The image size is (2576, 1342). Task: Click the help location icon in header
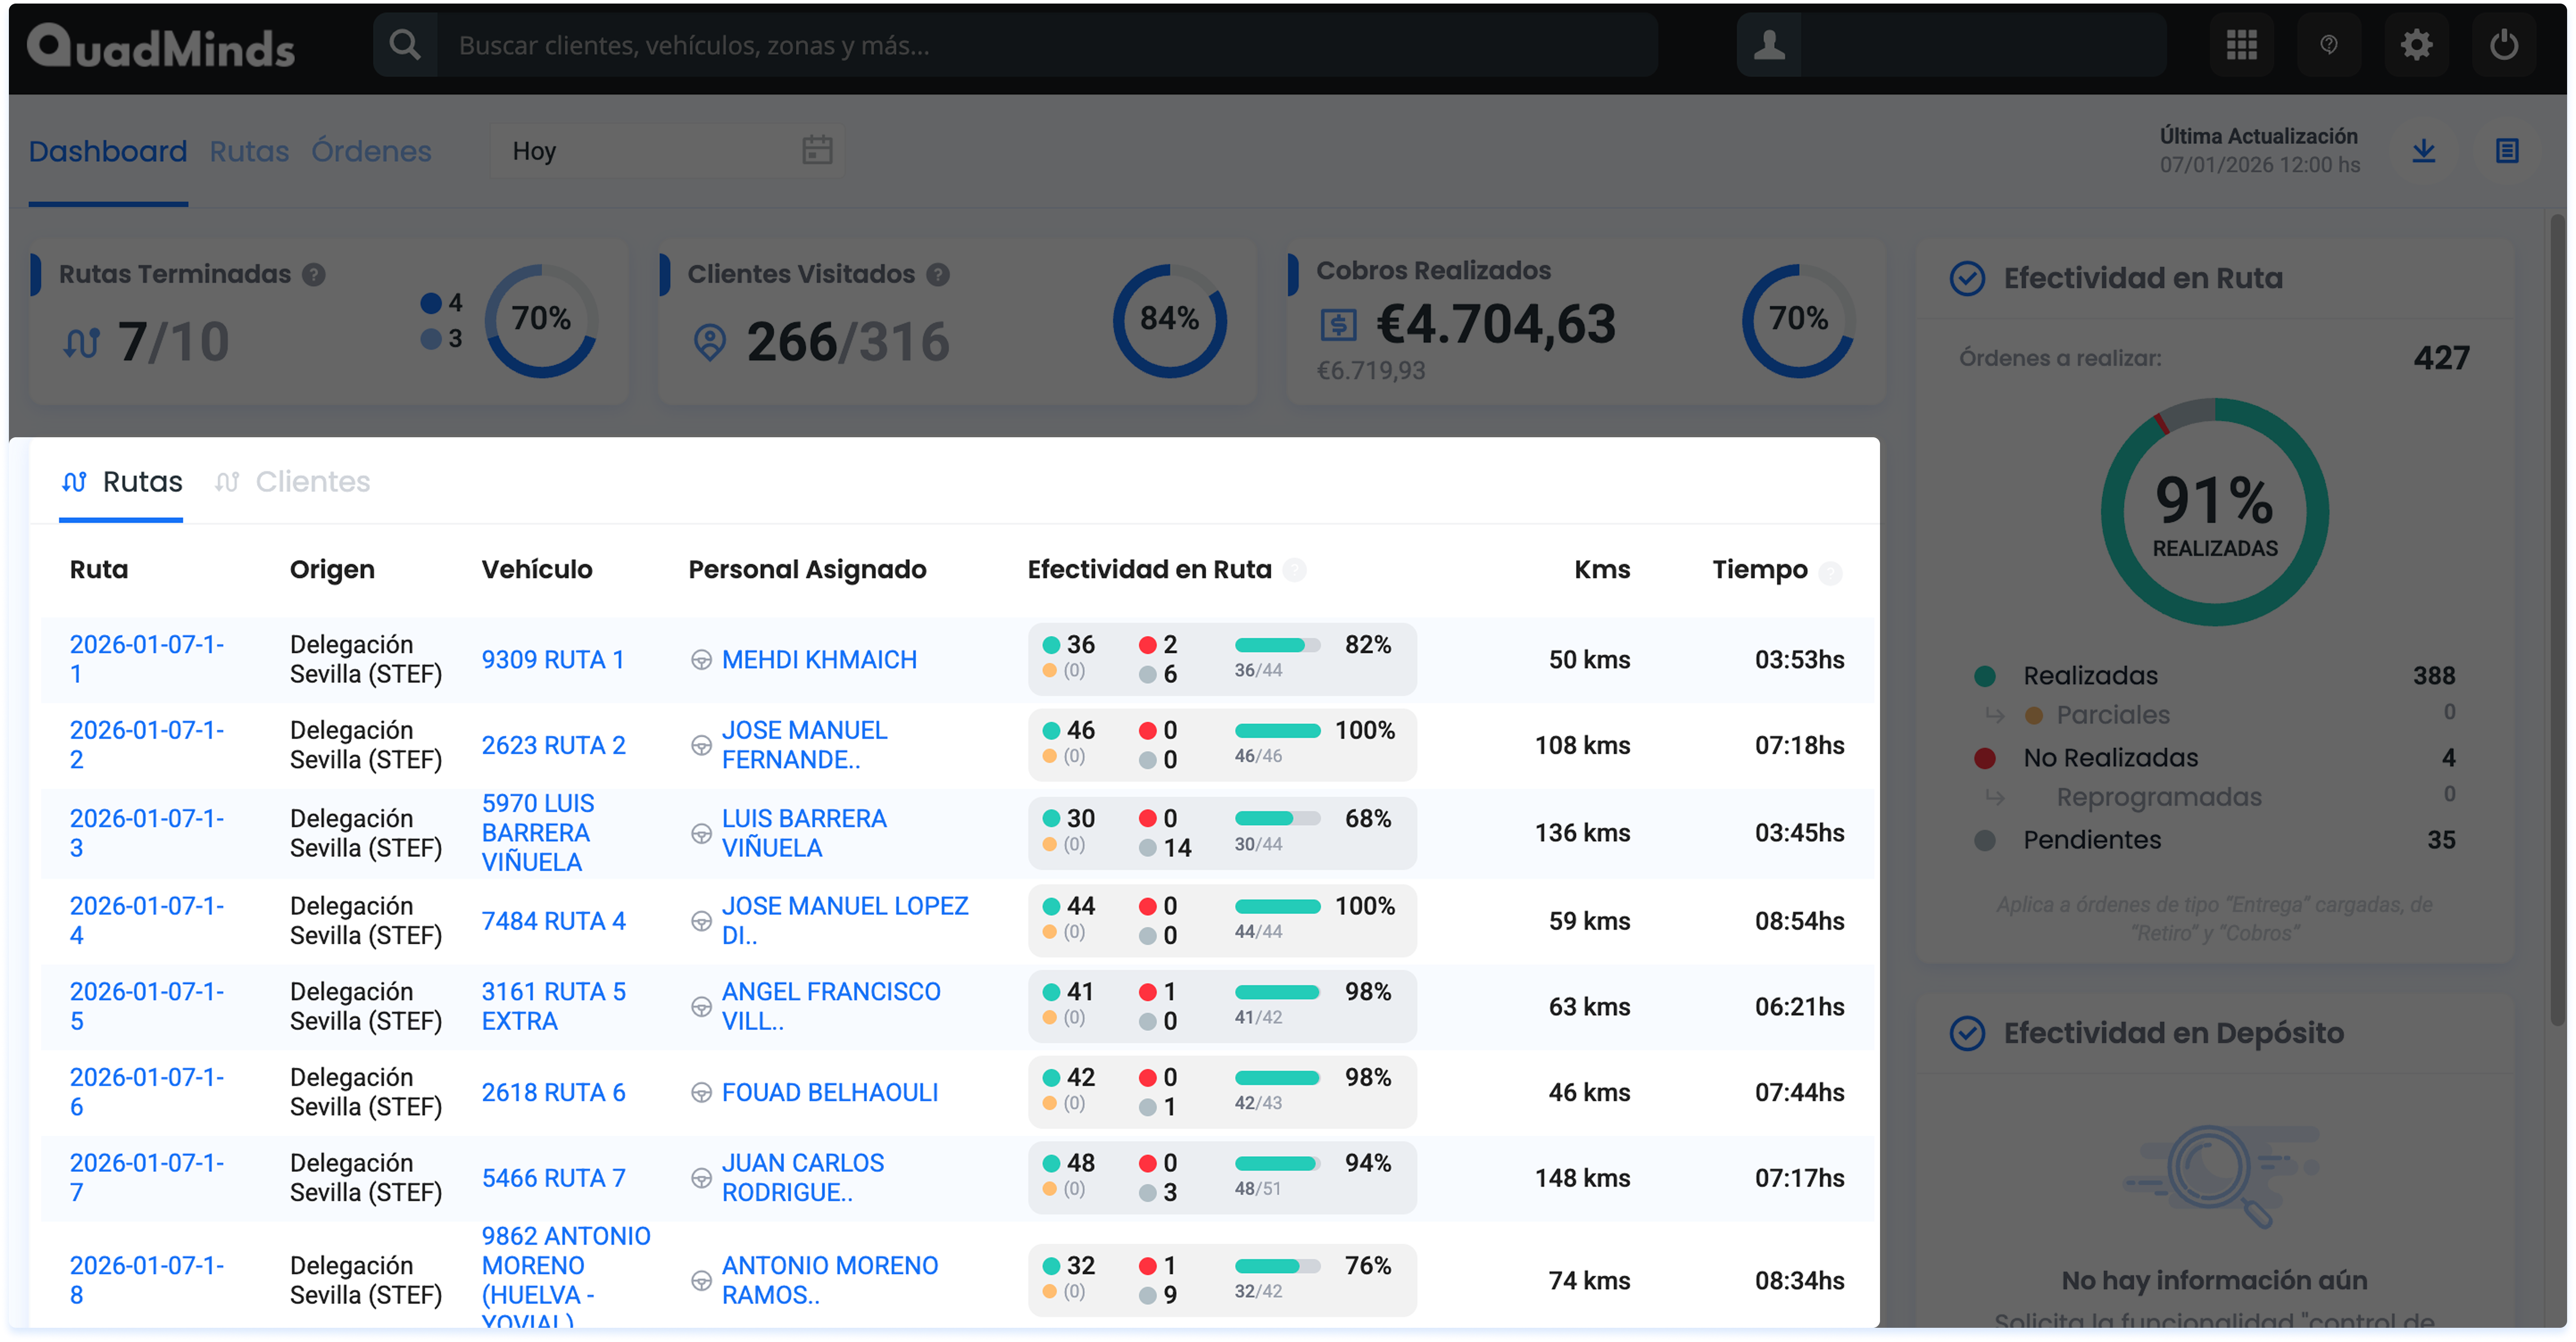(x=2328, y=45)
